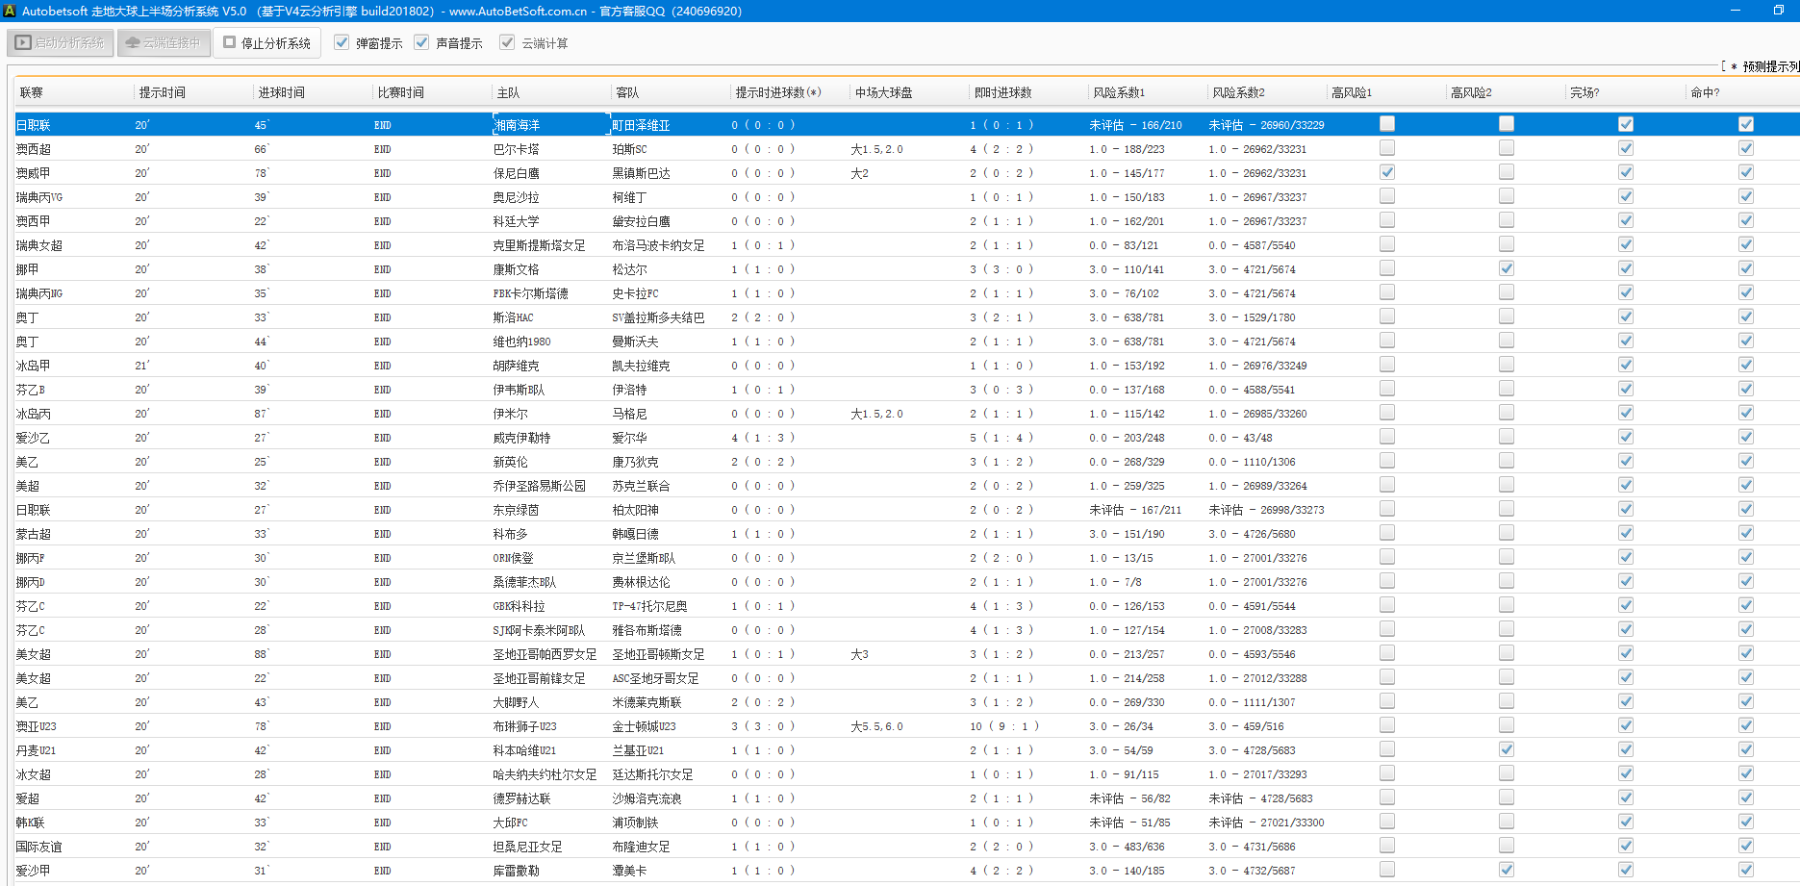Restore down the application window

click(1779, 11)
